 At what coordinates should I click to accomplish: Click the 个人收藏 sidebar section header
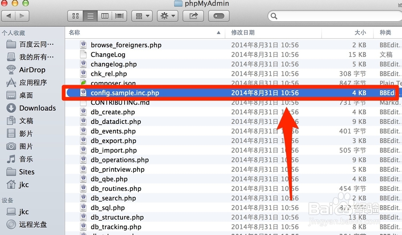[x=13, y=33]
